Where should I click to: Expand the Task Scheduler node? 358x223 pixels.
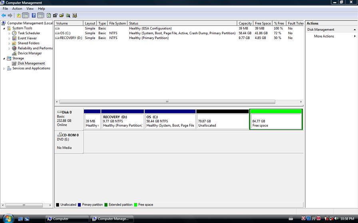click(x=9, y=33)
